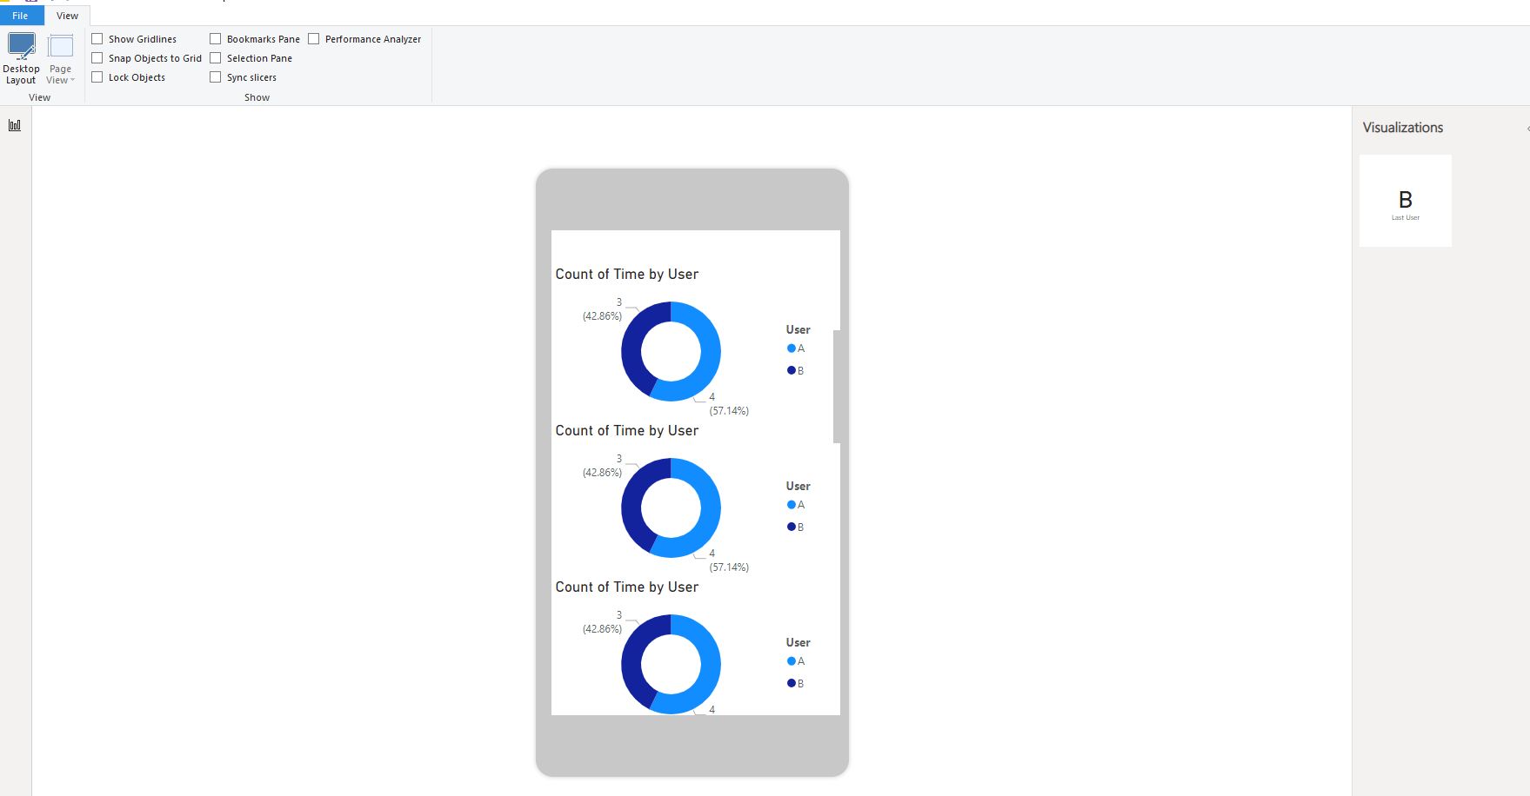Check the Lock Objects option
This screenshot has width=1530, height=796.
coord(97,77)
